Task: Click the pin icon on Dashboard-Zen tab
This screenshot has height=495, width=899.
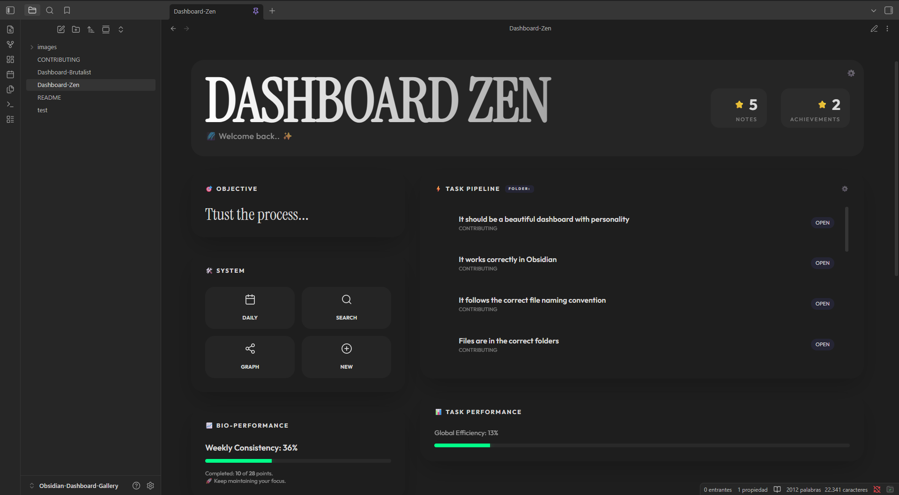Action: point(256,11)
